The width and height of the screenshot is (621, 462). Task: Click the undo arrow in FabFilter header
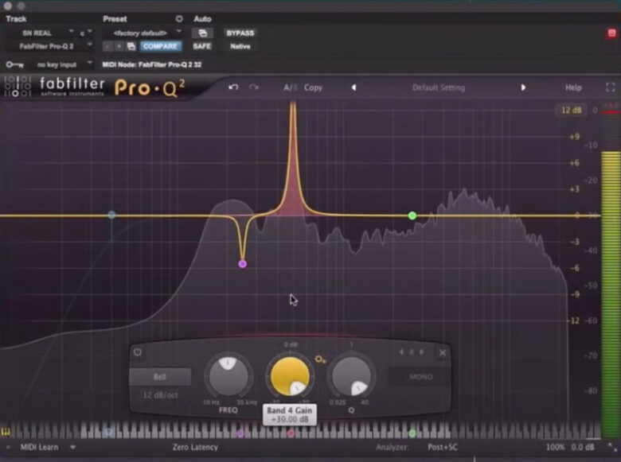tap(233, 87)
